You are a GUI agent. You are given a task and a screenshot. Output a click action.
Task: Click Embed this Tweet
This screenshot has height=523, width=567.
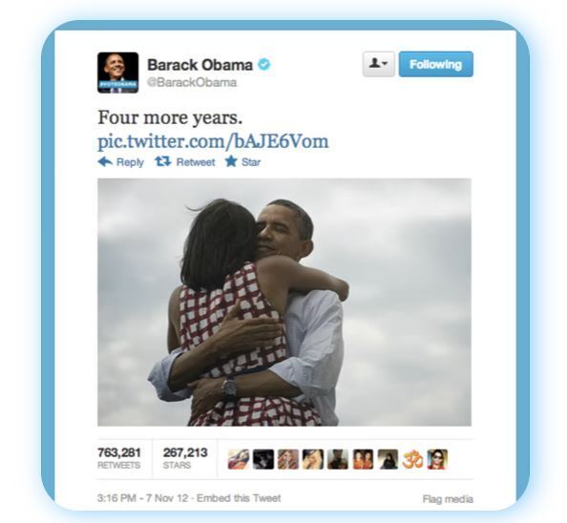coord(239,498)
